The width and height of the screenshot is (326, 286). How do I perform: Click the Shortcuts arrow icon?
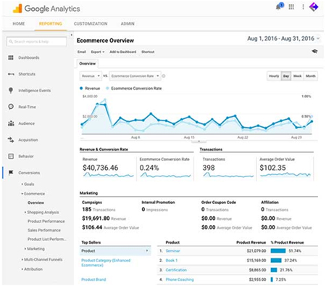11,74
